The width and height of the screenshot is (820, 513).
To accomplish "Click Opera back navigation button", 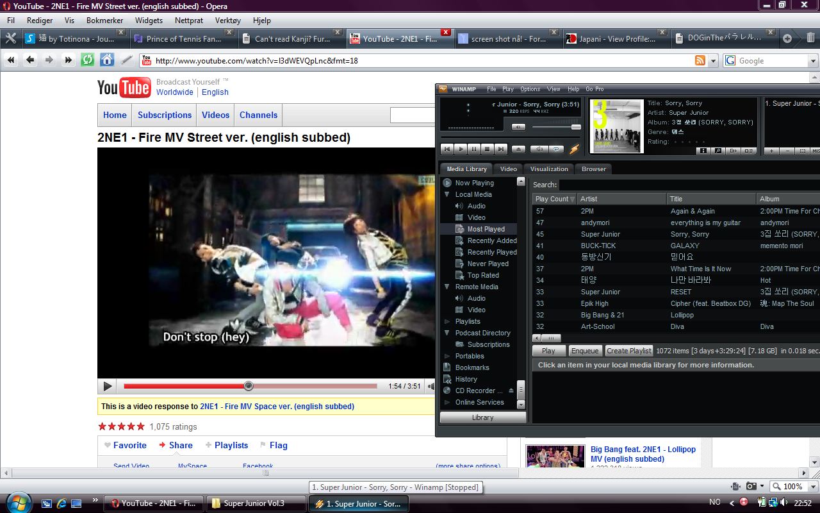I will point(30,60).
